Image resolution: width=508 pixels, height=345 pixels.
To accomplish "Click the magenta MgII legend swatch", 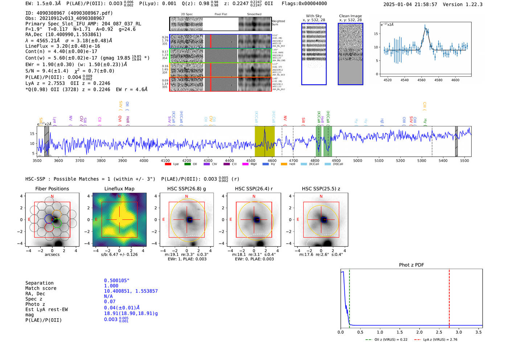I will click(245, 164).
